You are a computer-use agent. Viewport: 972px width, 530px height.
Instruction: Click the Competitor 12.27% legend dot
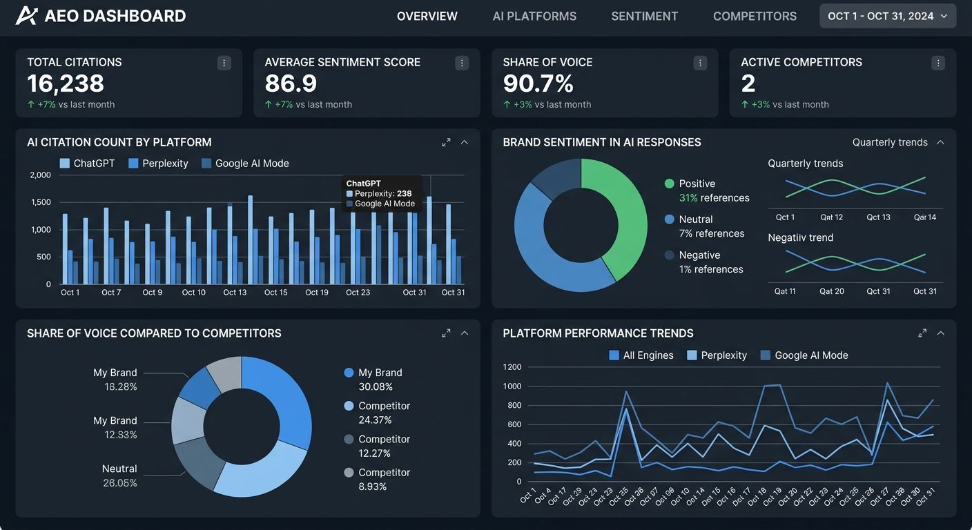[x=349, y=439]
